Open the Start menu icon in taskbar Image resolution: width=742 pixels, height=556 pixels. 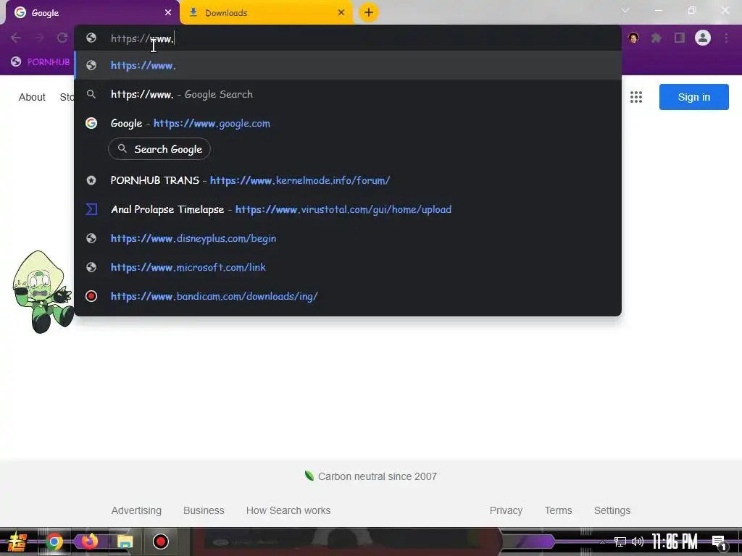pyautogui.click(x=17, y=542)
